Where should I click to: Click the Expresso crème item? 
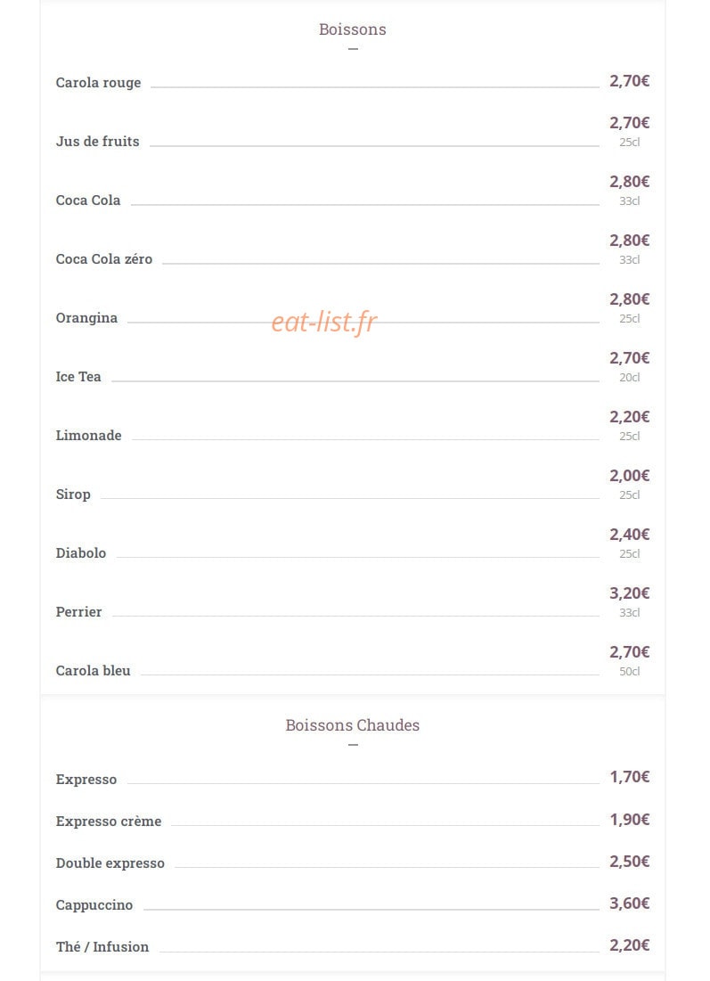[x=108, y=822]
